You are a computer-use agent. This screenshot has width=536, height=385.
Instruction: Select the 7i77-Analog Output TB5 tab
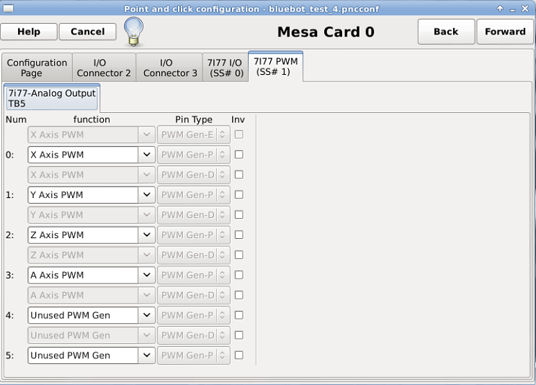point(52,98)
